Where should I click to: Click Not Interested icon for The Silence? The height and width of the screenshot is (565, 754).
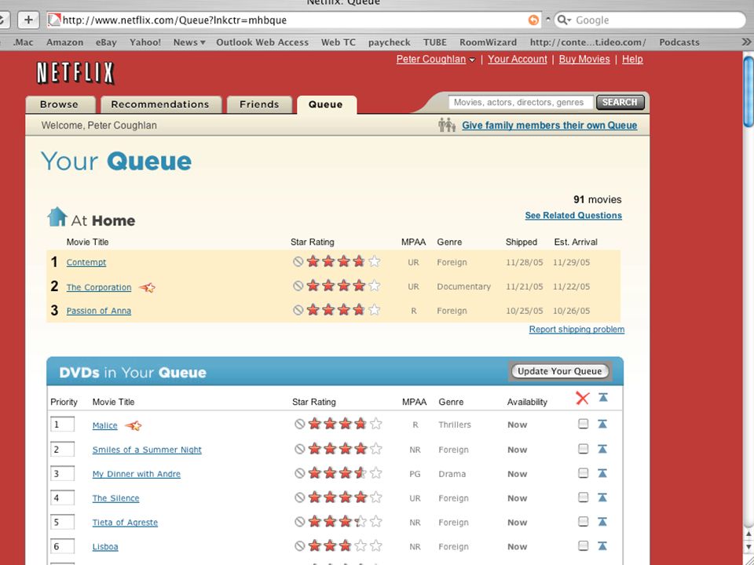(x=299, y=498)
